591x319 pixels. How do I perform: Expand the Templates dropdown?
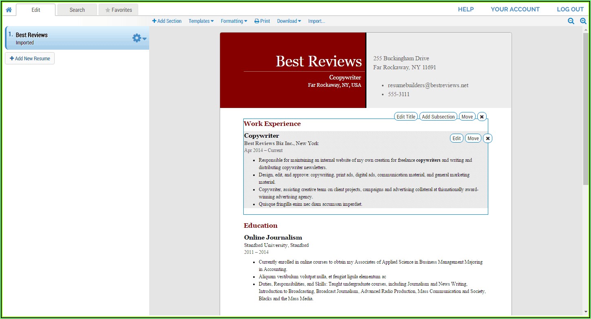(201, 21)
